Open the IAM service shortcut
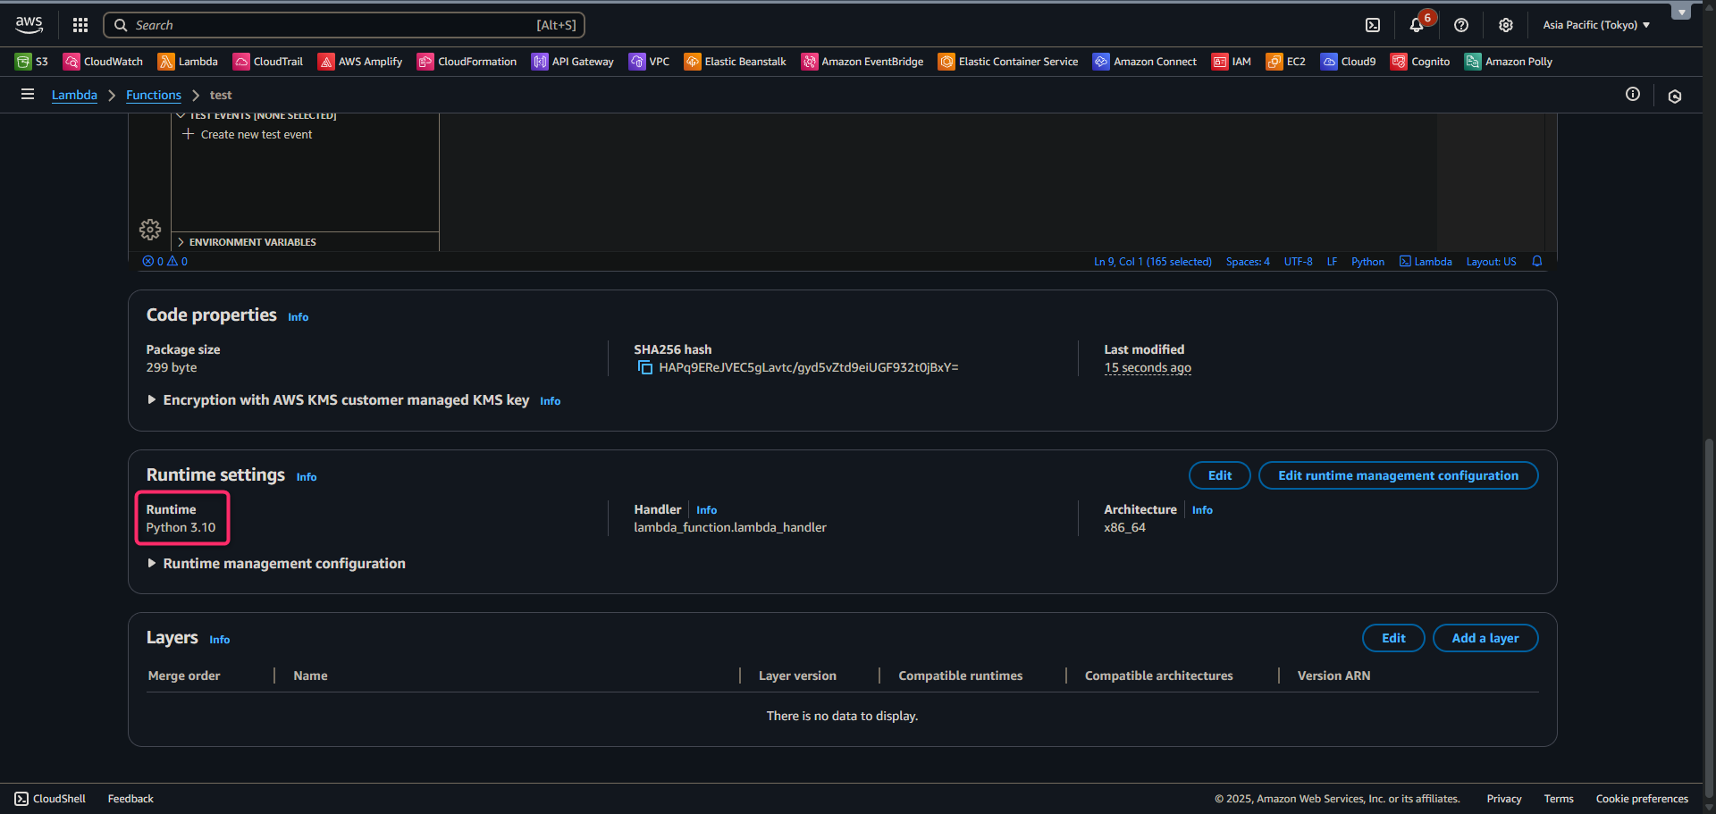Screen dimensions: 1716x814 pyautogui.click(x=1231, y=62)
